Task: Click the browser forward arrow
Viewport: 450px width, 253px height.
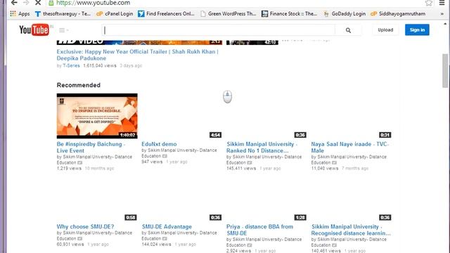Action: click(26, 3)
